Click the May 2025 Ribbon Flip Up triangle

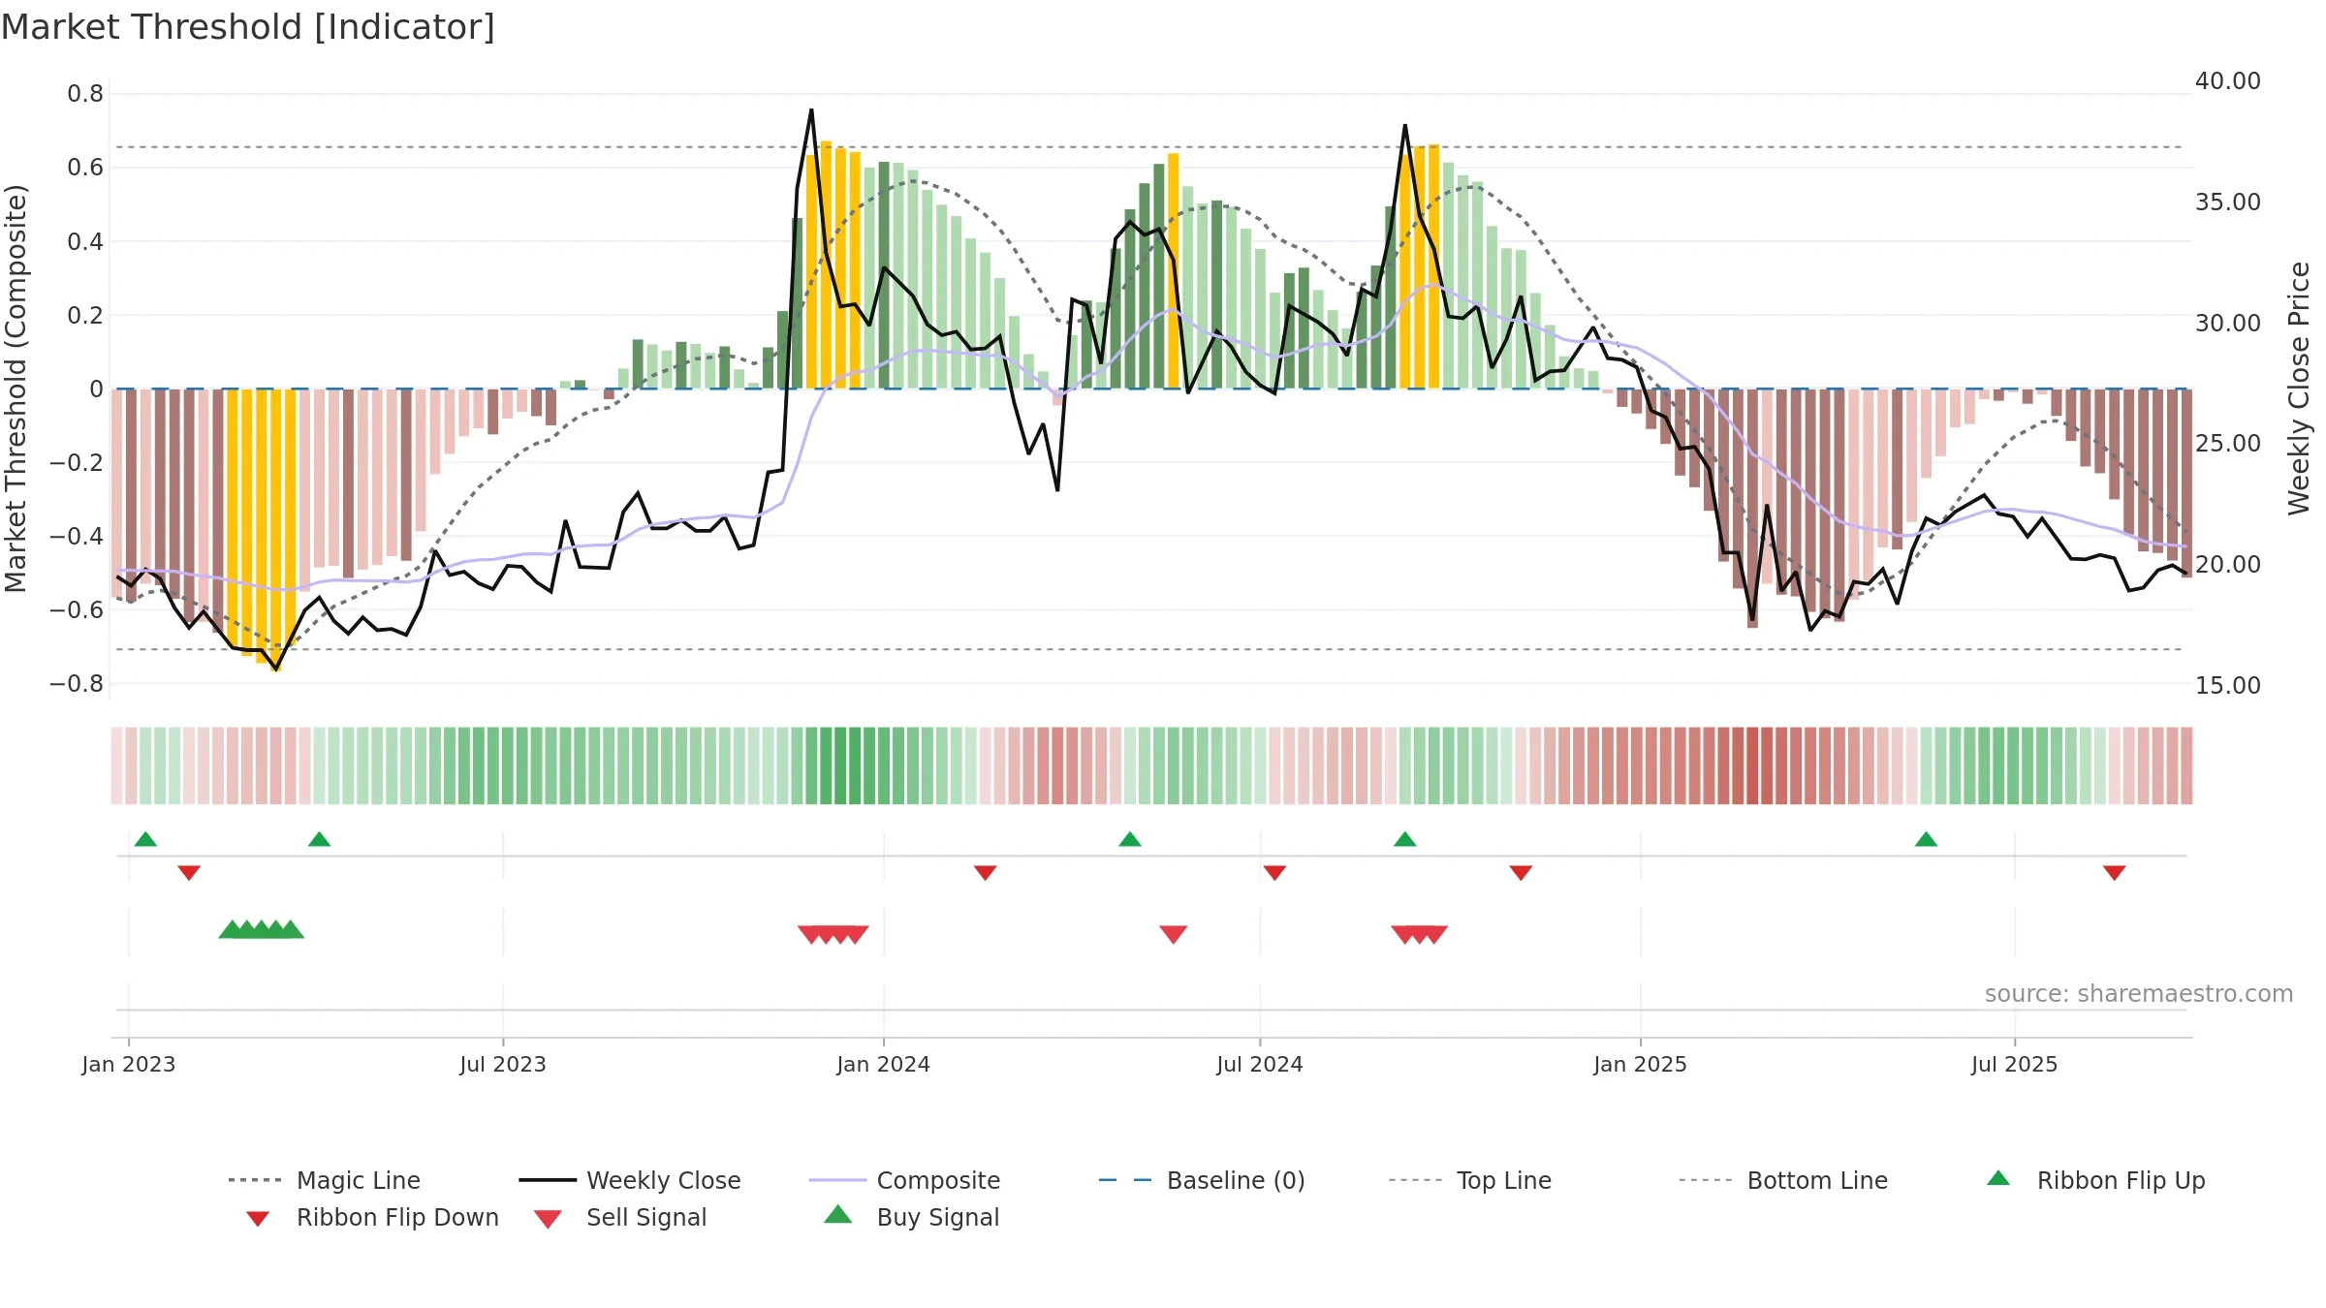click(x=1926, y=839)
